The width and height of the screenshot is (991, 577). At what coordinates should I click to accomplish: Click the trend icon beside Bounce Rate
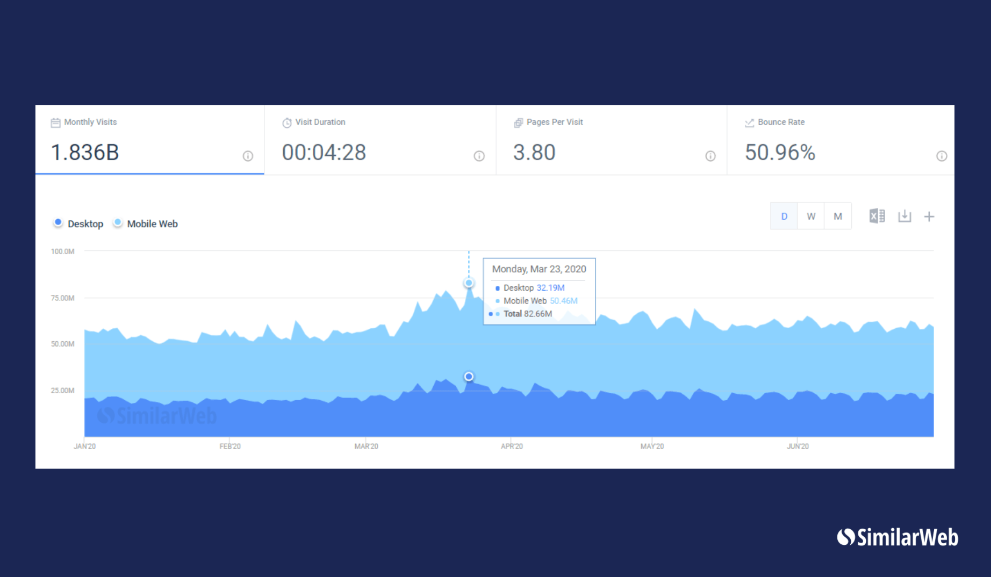pos(749,122)
